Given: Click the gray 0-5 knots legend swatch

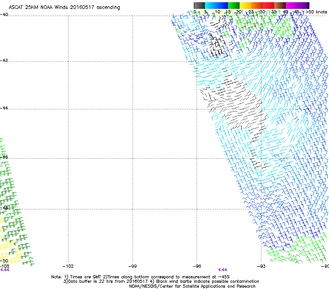Looking at the screenshot, I should 199,5.
